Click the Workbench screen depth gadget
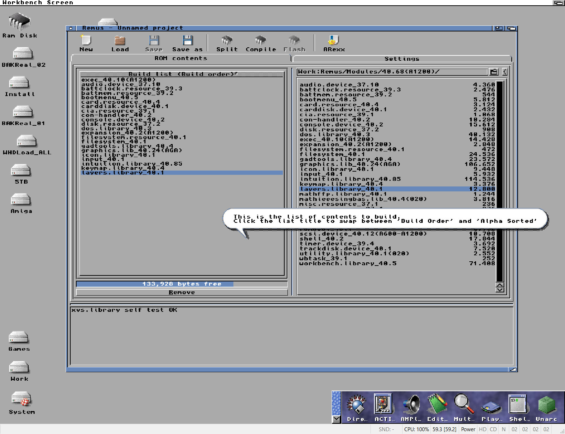The width and height of the screenshot is (565, 434). [558, 2]
